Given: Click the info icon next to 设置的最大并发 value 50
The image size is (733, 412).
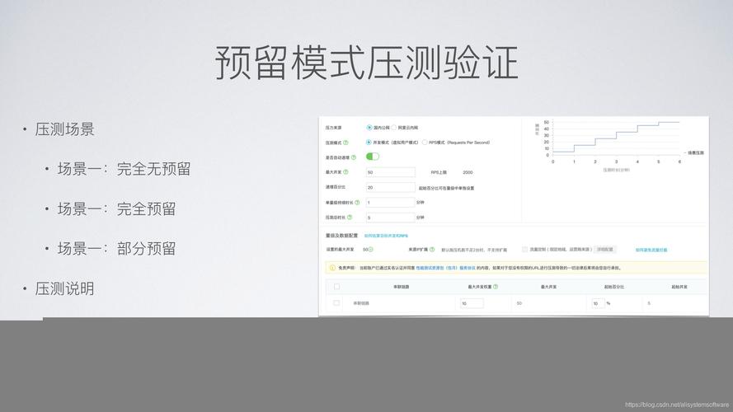Looking at the screenshot, I should (371, 250).
